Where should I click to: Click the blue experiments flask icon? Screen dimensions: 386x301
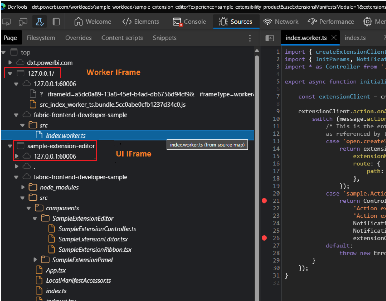click(x=39, y=21)
